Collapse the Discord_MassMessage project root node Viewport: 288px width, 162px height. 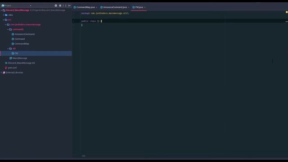[1, 10]
